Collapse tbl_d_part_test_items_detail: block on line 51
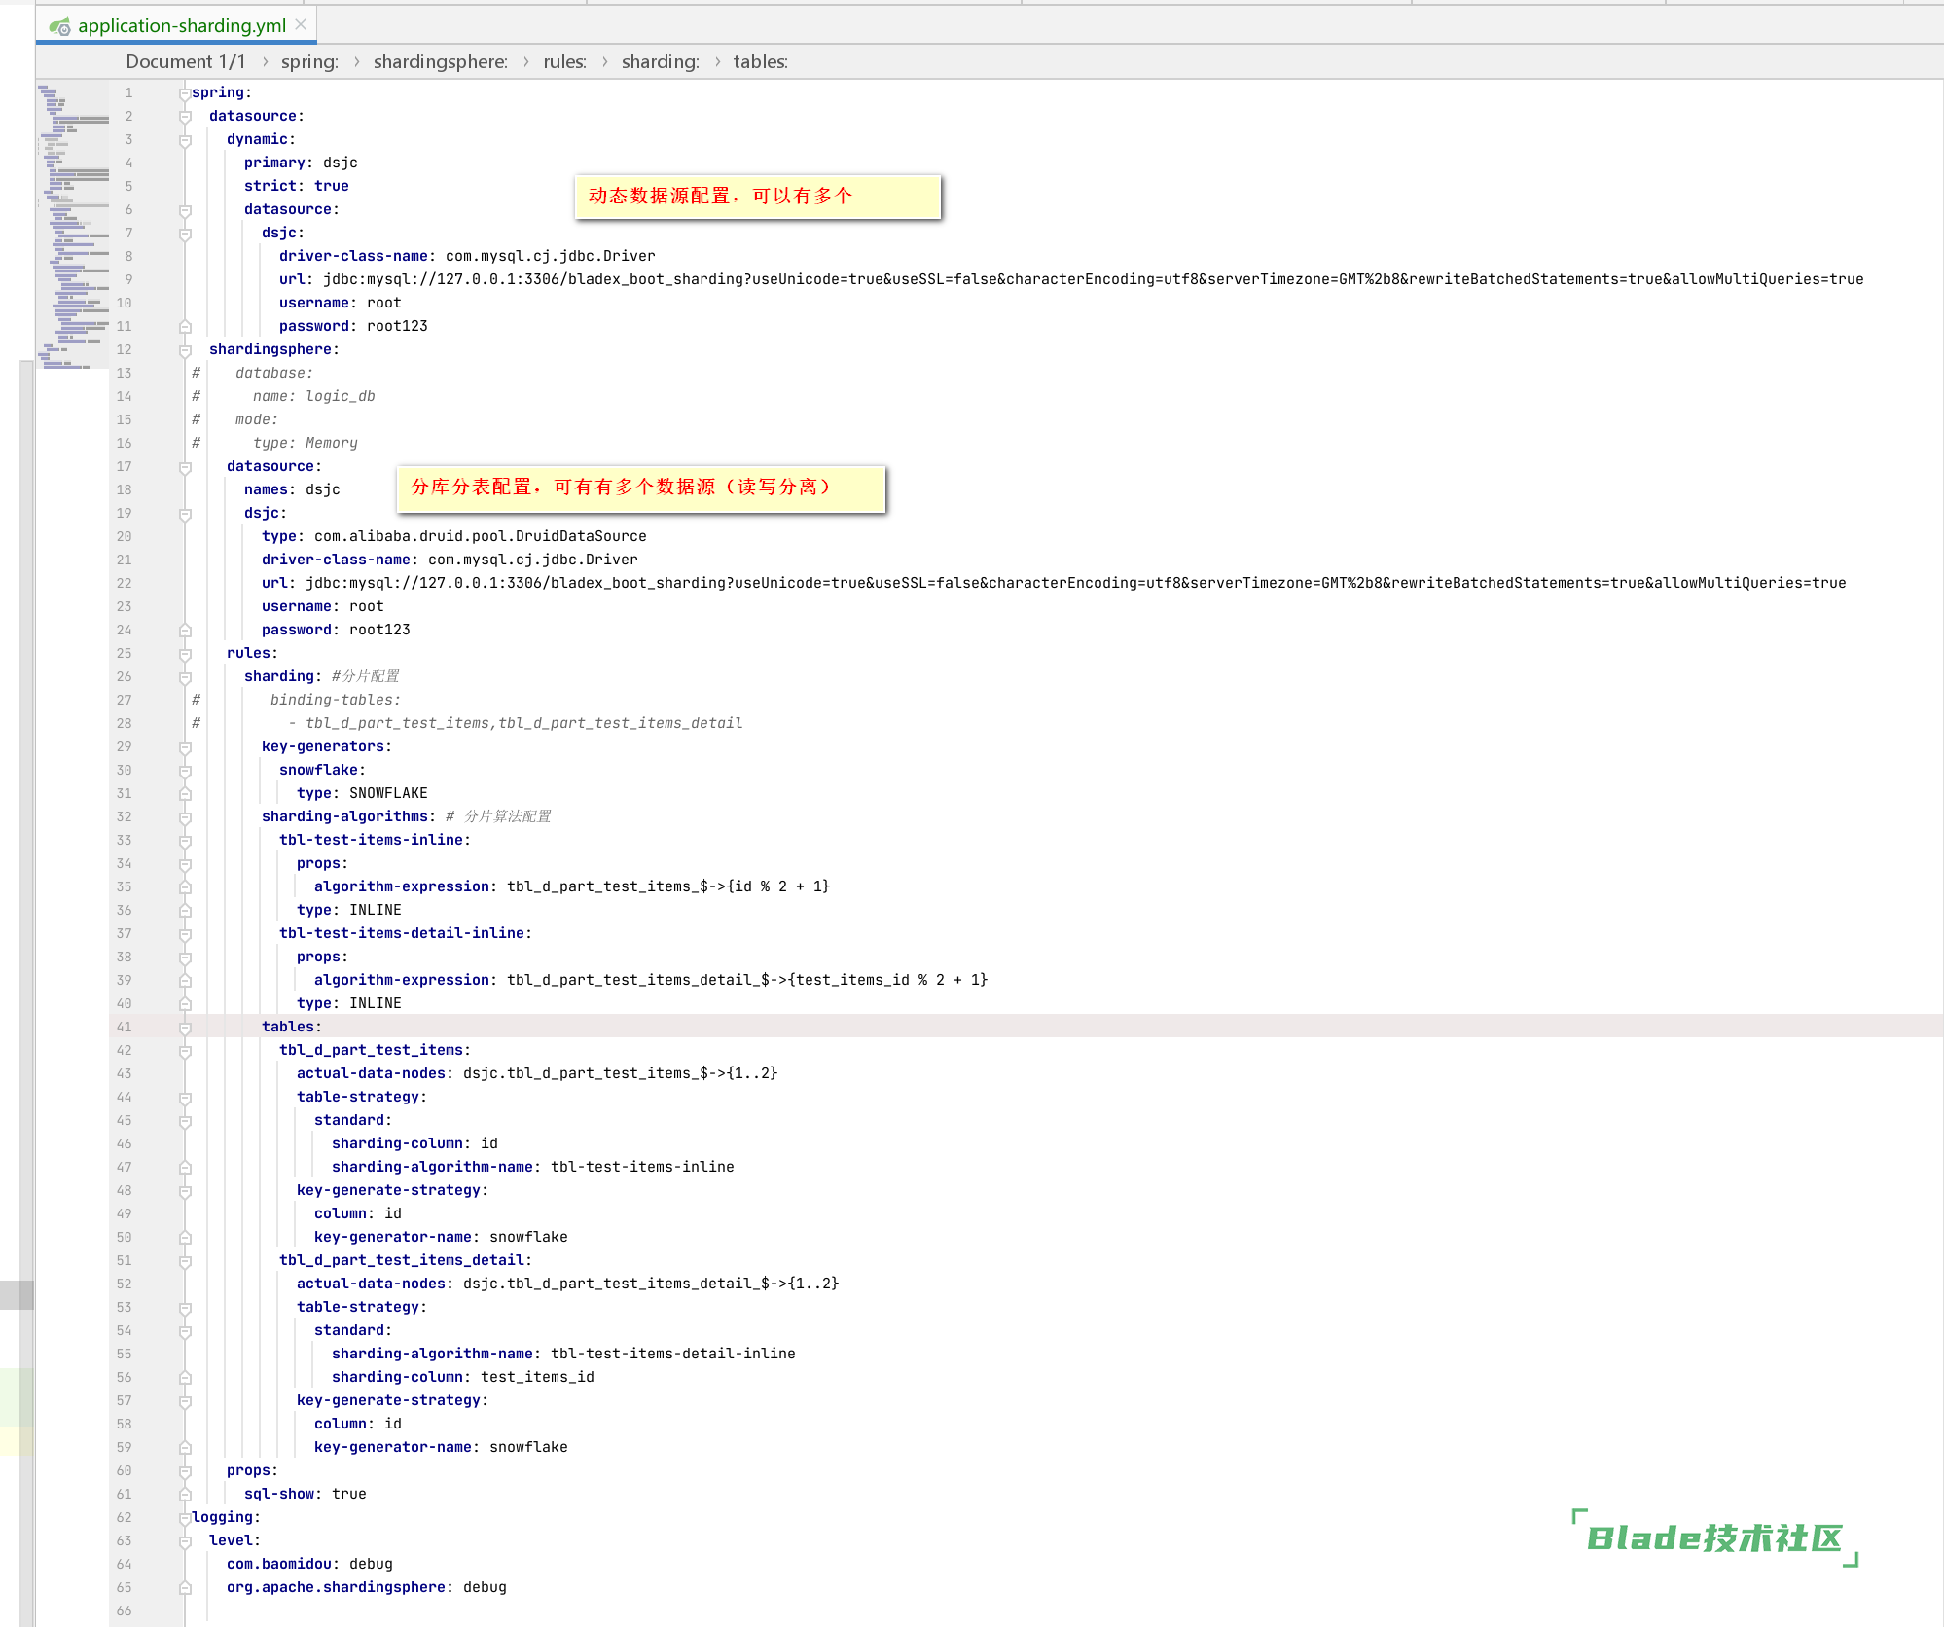 click(185, 1261)
